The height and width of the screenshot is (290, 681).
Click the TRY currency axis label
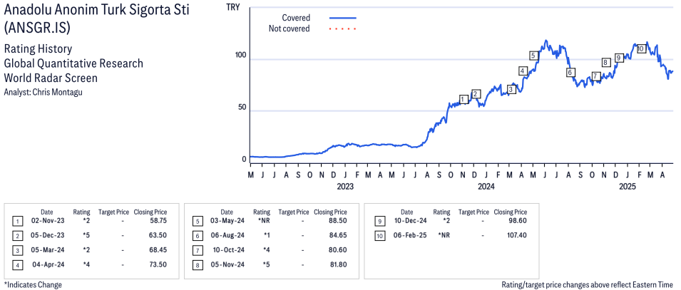(x=234, y=7)
